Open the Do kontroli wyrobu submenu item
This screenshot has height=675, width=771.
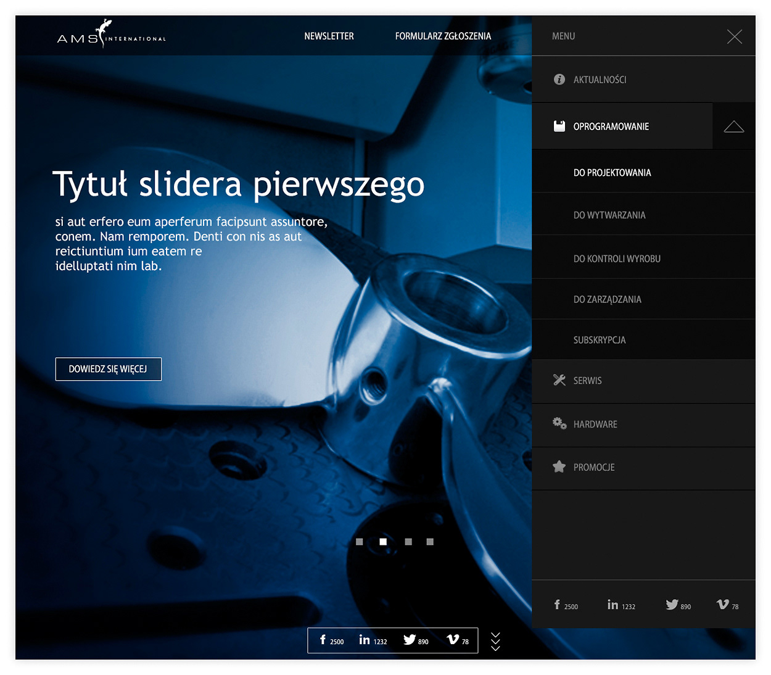pyautogui.click(x=643, y=258)
